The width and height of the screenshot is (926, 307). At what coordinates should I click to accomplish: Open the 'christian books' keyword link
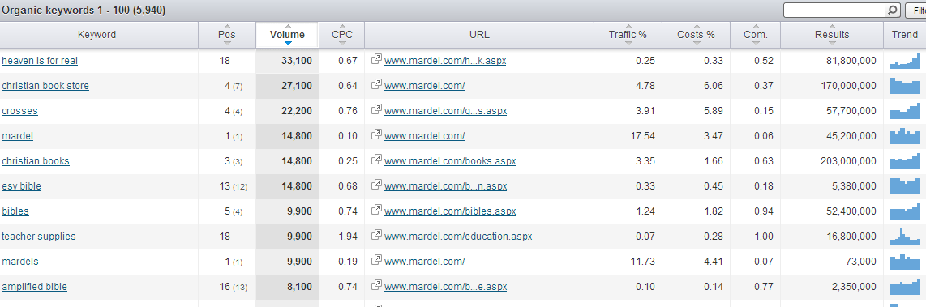[36, 160]
